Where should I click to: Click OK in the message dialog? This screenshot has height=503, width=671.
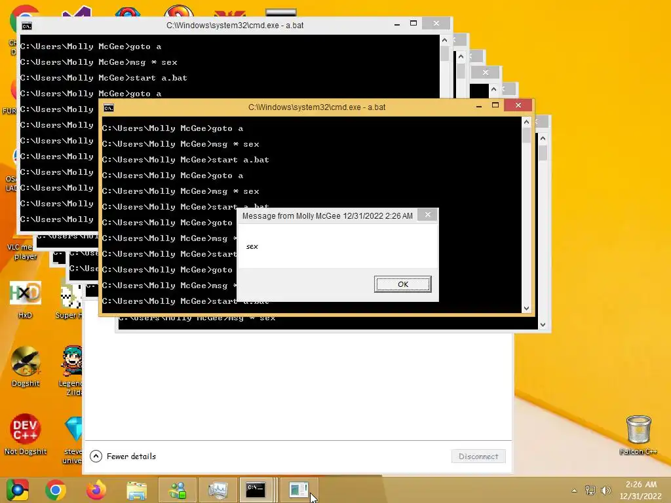pos(402,284)
